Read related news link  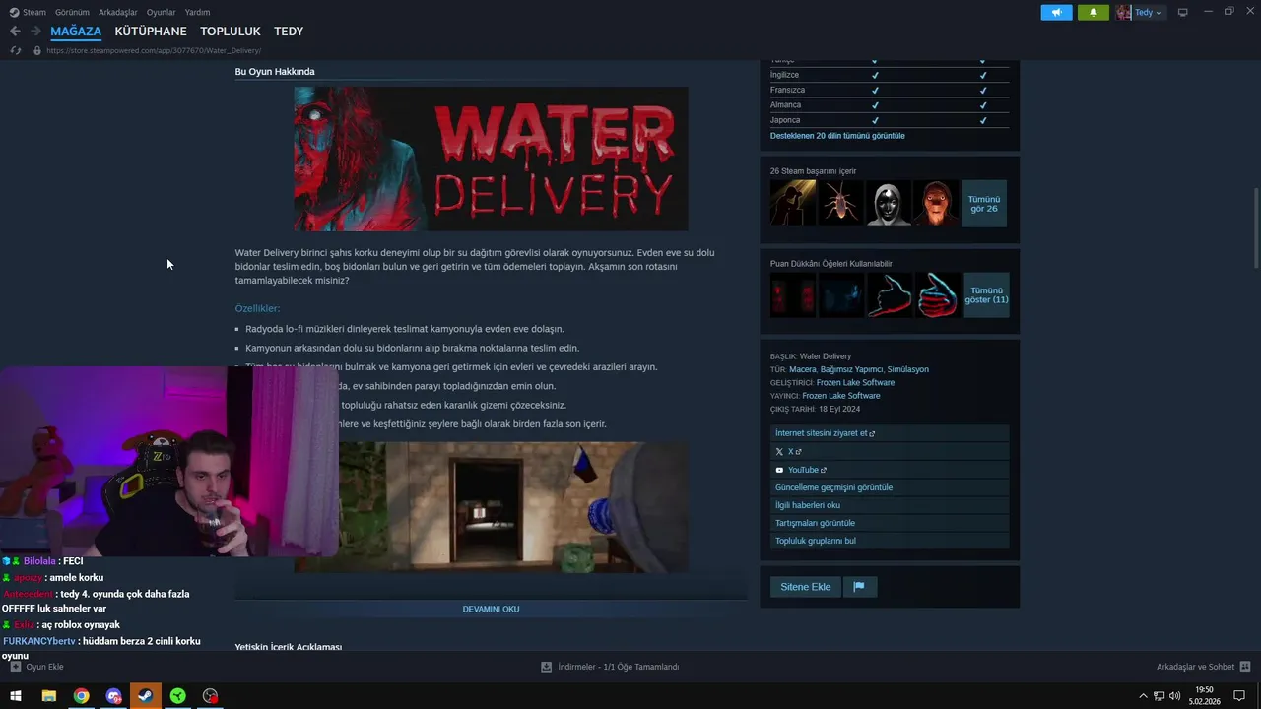[890, 505]
